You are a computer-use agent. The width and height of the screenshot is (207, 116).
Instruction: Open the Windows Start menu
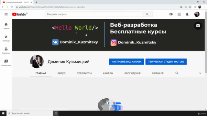click(3, 113)
